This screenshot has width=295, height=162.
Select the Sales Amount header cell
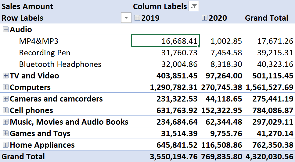(x=27, y=6)
